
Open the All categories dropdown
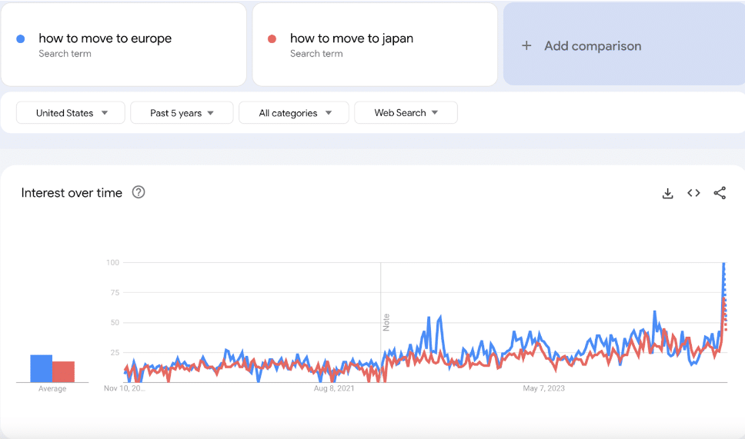[x=294, y=113]
